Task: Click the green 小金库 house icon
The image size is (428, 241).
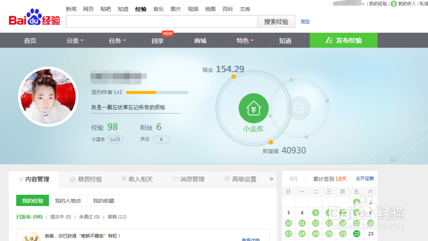Action: tap(253, 108)
